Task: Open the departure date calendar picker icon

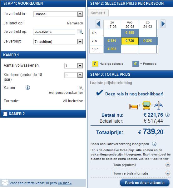Action: click(x=80, y=32)
